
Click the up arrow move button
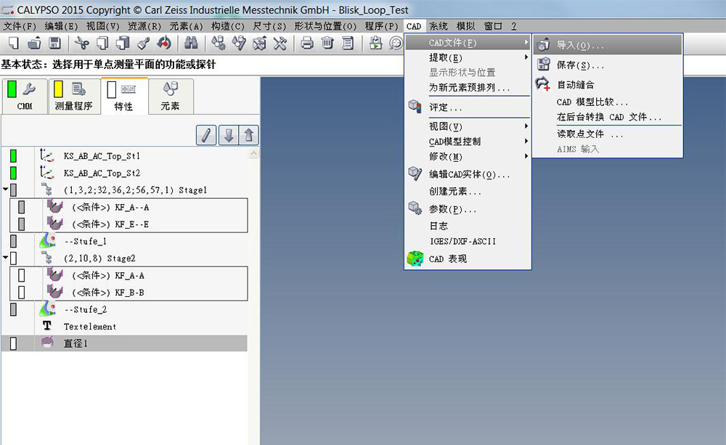(x=248, y=135)
